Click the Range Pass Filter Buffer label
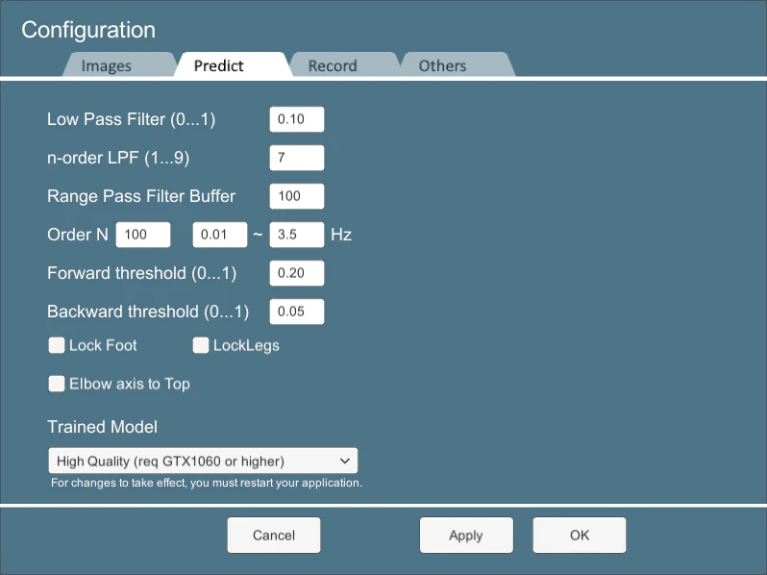Image resolution: width=767 pixels, height=575 pixels. coord(141,196)
